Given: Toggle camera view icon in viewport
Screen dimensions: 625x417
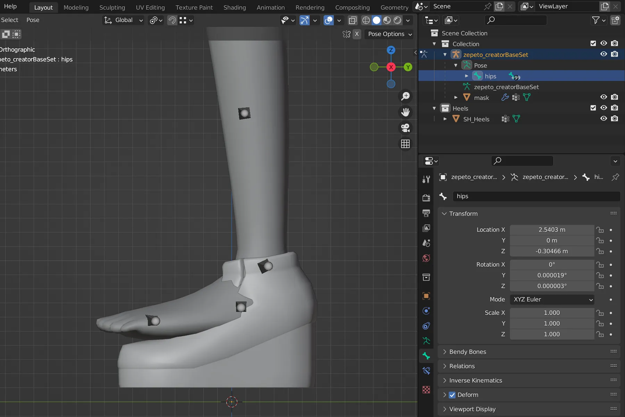Looking at the screenshot, I should pos(405,128).
